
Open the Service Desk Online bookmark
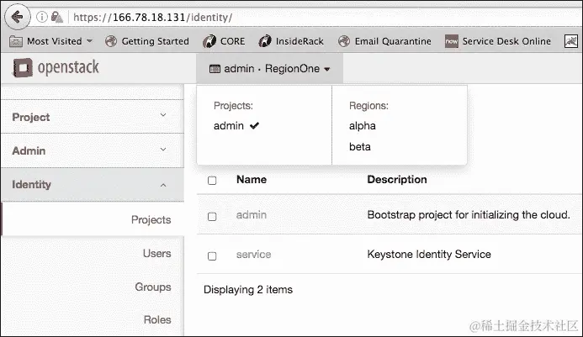point(498,40)
